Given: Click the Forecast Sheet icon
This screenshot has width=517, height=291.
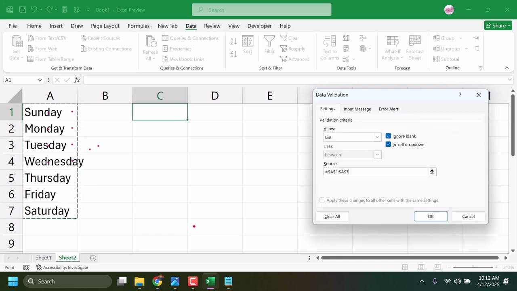Looking at the screenshot, I should tap(415, 42).
